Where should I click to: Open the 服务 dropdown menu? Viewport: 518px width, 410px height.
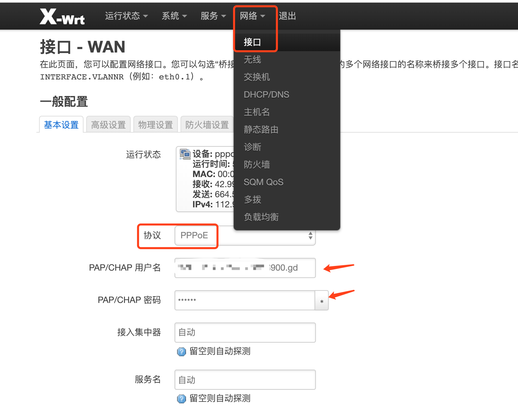coord(213,16)
